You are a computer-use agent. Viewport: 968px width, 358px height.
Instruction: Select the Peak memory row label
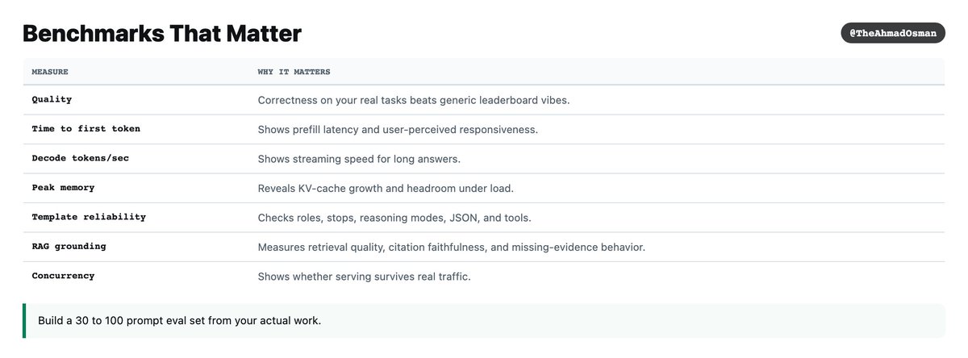[x=63, y=188]
